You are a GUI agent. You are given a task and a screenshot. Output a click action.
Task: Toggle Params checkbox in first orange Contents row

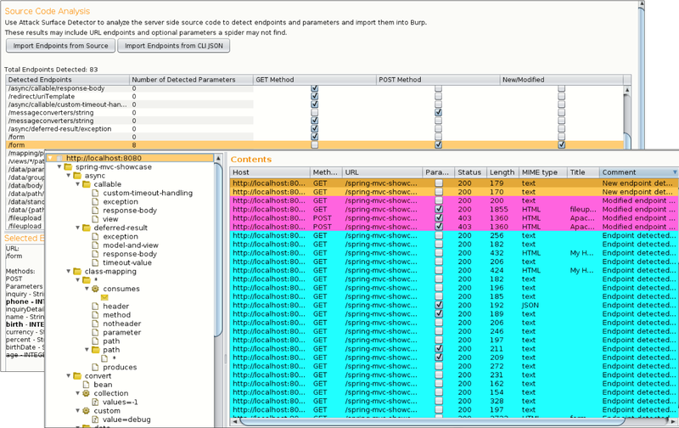438,182
